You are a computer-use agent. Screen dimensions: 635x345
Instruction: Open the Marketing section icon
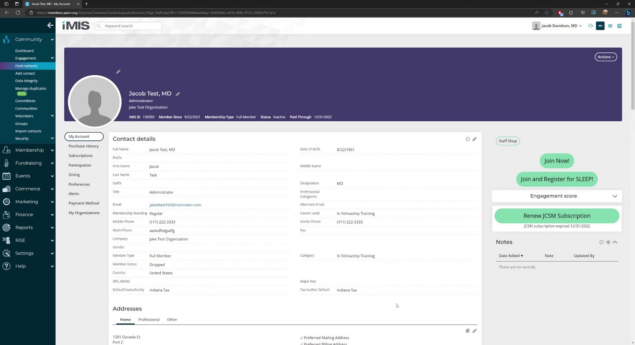(x=6, y=202)
